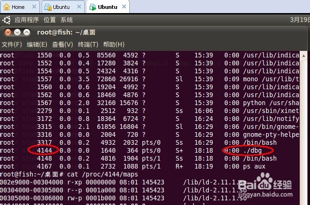Click the ps aux command text
This screenshot has width=310, height=205.
254,167
